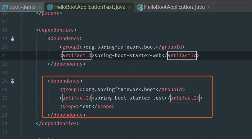The image size is (252, 139).
Task: Click the closing groupId tag on line 25
Action: pos(170,90)
